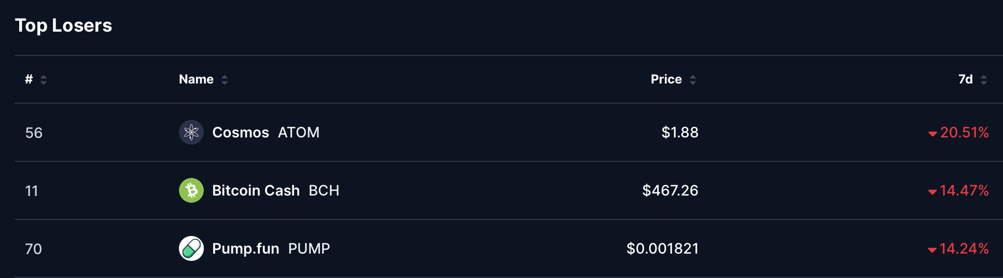The image size is (1003, 278).
Task: Click the Top Losers heading
Action: [63, 25]
